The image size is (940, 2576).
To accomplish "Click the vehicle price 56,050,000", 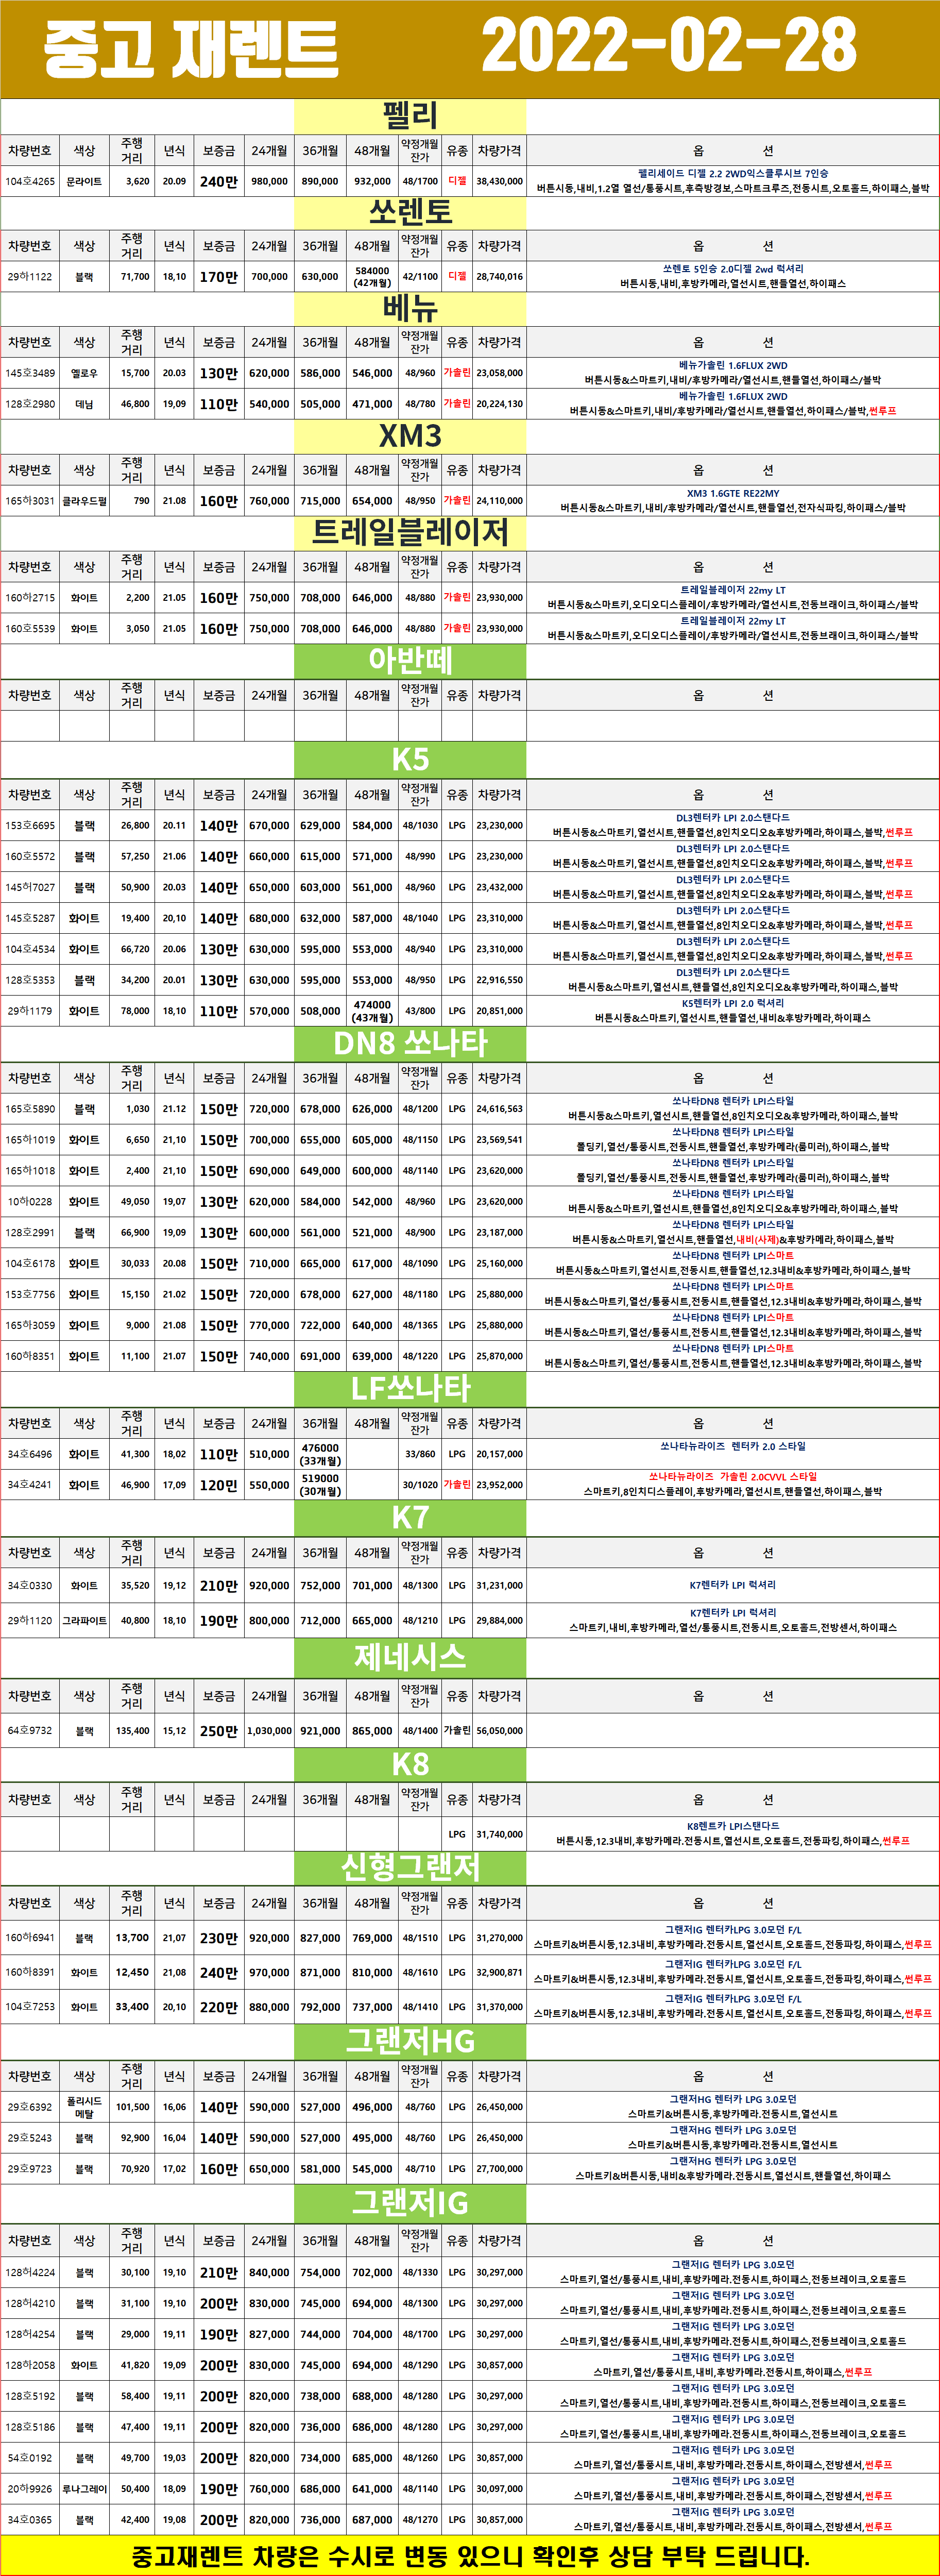I will coord(500,1731).
